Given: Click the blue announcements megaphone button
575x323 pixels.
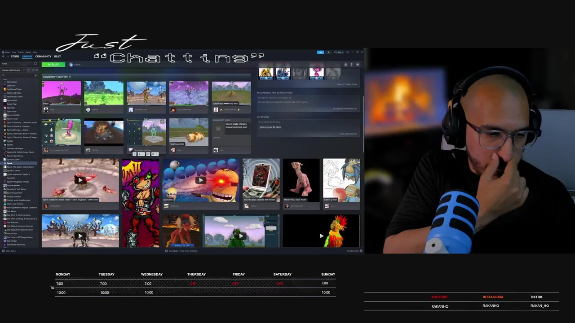Looking at the screenshot, I should [x=320, y=52].
